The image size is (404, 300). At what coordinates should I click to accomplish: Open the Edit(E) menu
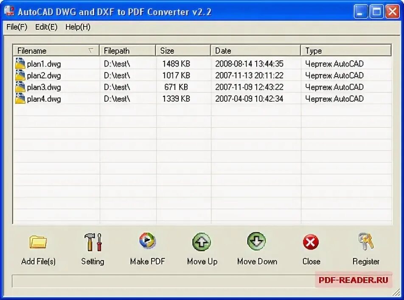(46, 27)
